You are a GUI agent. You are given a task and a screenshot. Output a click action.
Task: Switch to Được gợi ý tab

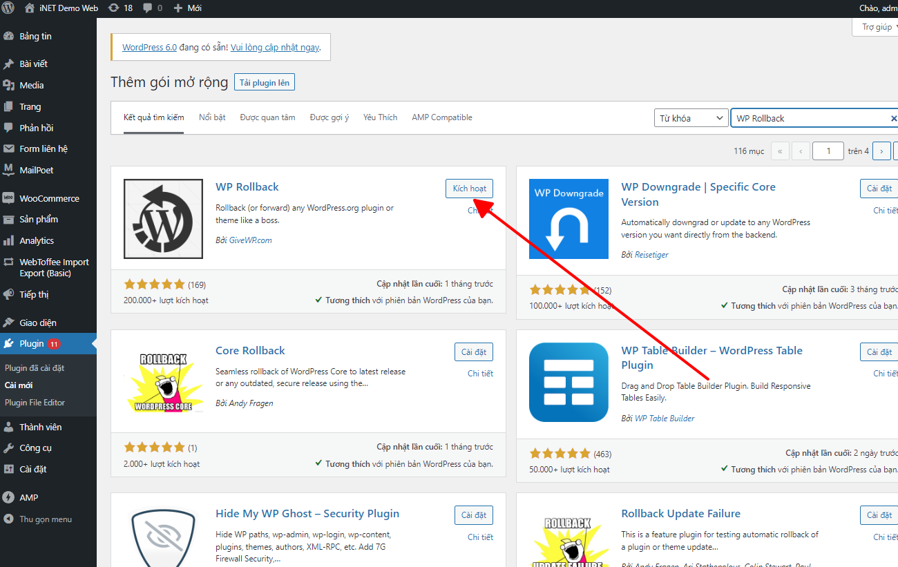pos(329,117)
